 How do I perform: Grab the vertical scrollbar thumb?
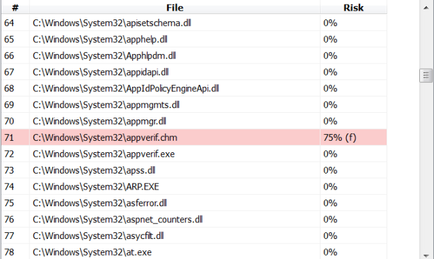click(x=426, y=75)
